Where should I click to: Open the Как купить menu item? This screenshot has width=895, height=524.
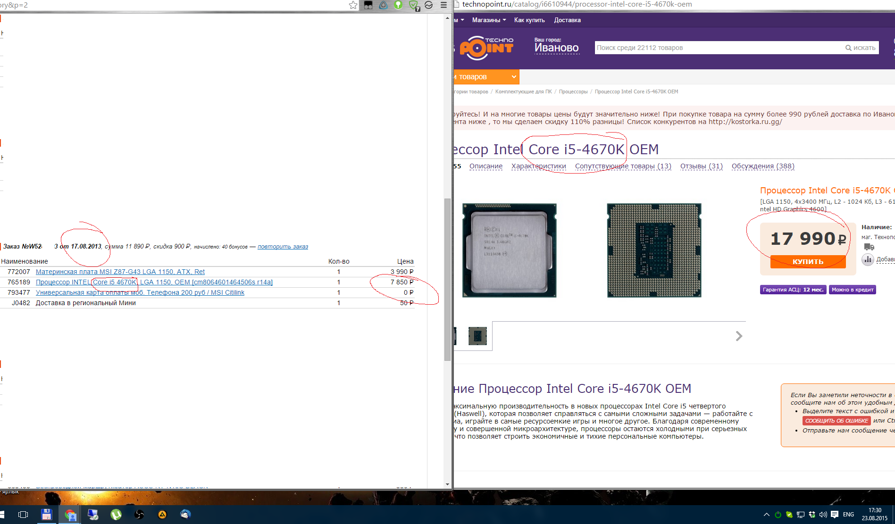[x=529, y=20]
